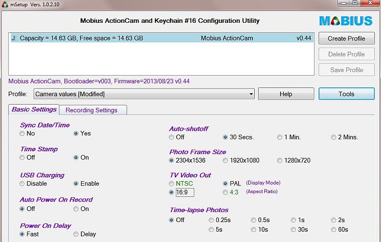Click the bootloader and firmware info text
Viewport: 381px width, 242px height.
pos(99,81)
